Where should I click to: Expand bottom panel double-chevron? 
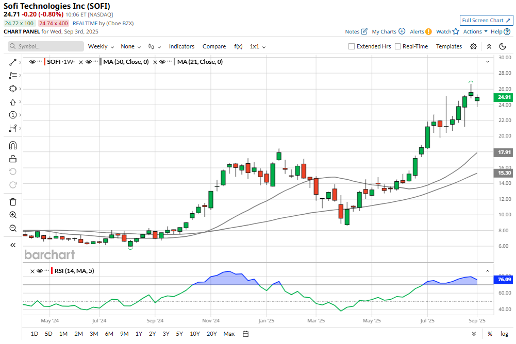click(x=474, y=334)
